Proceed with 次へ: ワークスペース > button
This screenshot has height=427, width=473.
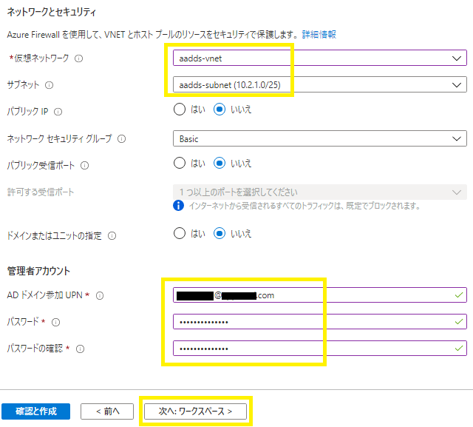[195, 411]
